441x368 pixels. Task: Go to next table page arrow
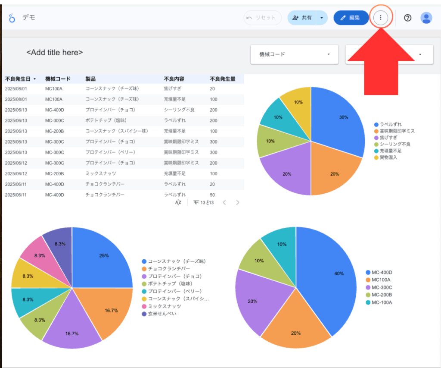pyautogui.click(x=237, y=202)
